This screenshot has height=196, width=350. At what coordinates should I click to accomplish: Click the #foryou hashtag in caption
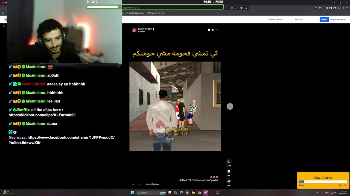point(200,180)
